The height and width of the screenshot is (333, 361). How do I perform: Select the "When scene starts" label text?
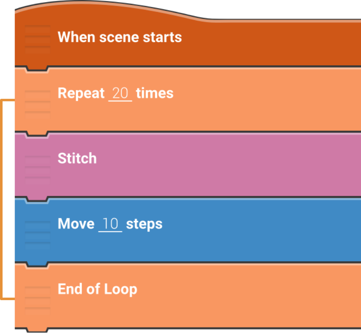[x=119, y=37]
